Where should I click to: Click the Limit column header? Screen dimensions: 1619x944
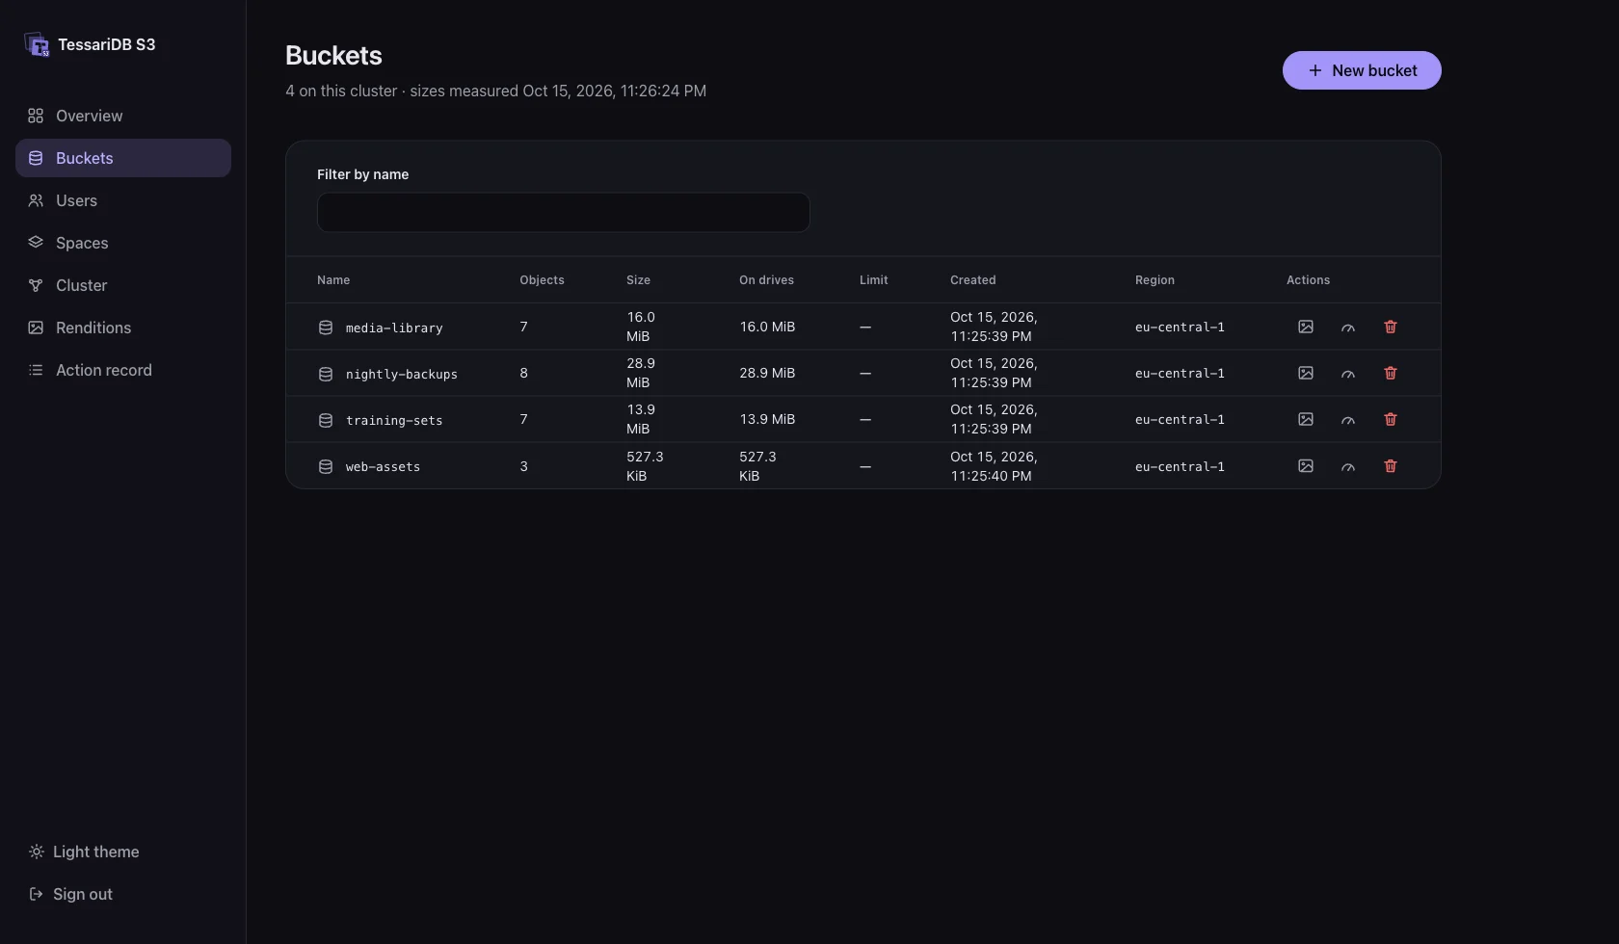point(873,280)
